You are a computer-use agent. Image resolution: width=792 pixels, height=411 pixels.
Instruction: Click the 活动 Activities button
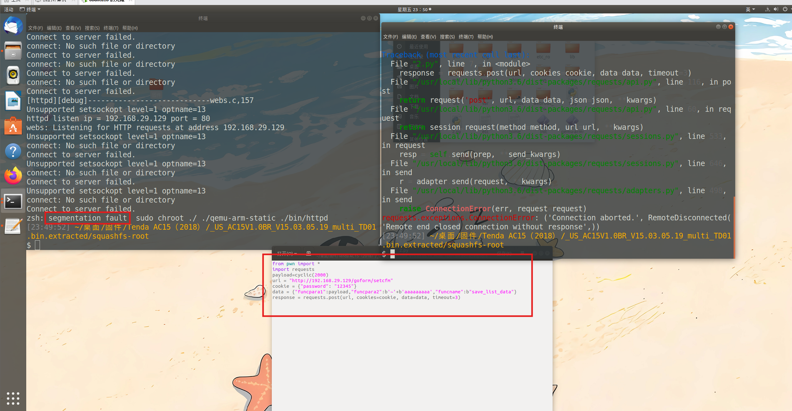[x=9, y=9]
